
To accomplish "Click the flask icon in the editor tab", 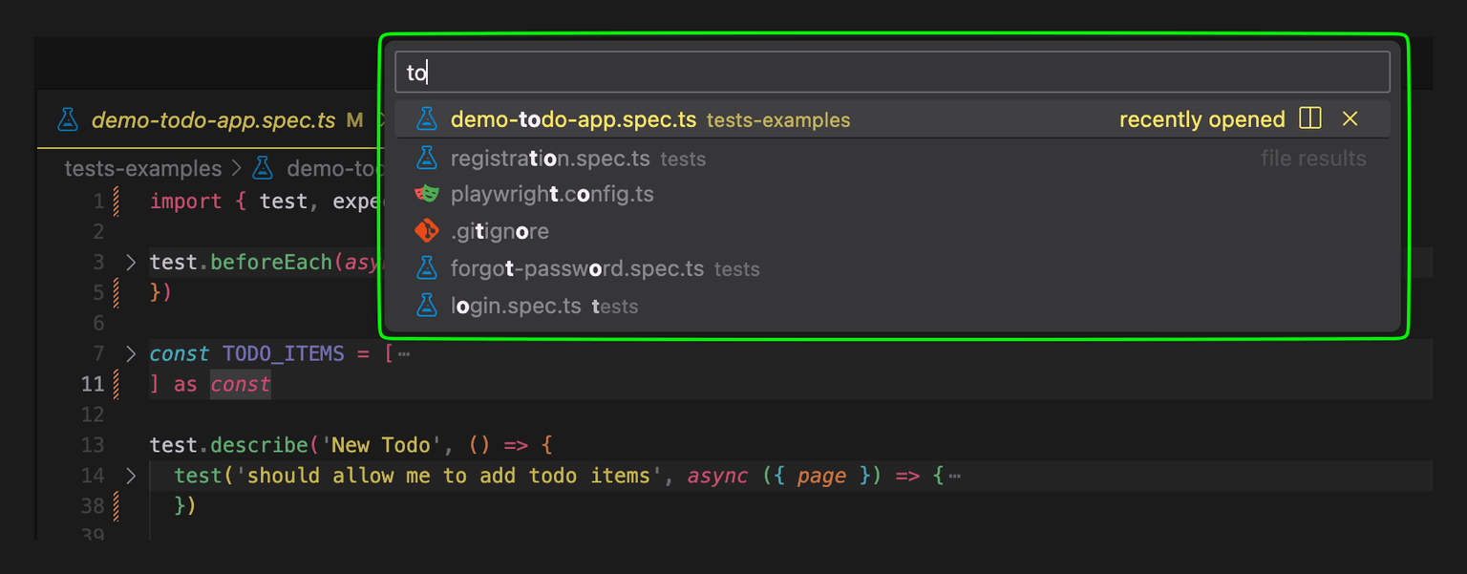I will point(67,119).
